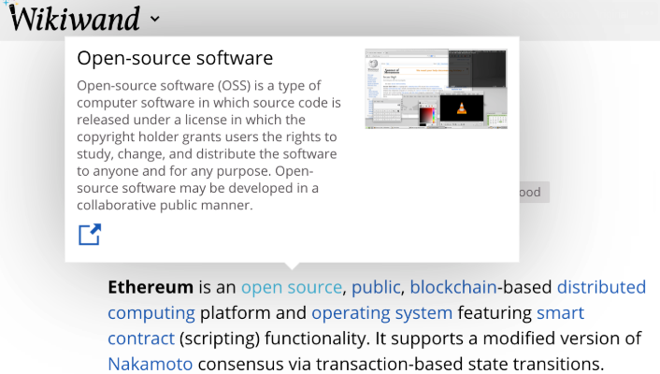Click the Wikiwand logo

point(74,18)
